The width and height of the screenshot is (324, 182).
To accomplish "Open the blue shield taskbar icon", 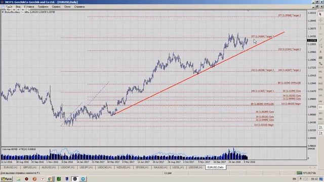I will (67, 179).
